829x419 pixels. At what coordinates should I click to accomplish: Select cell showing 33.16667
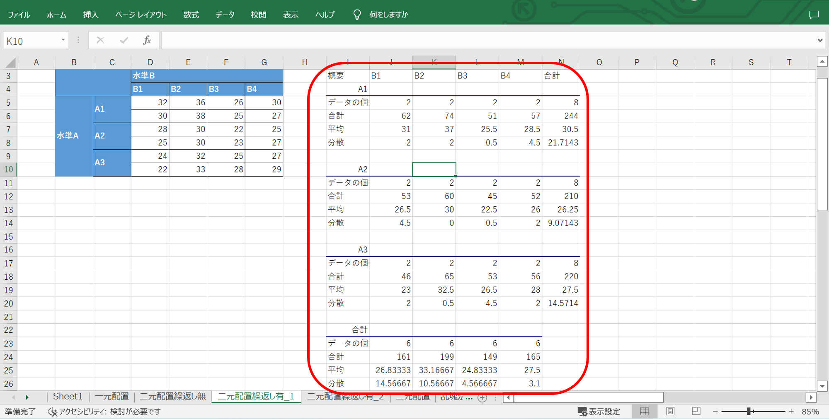click(x=434, y=370)
